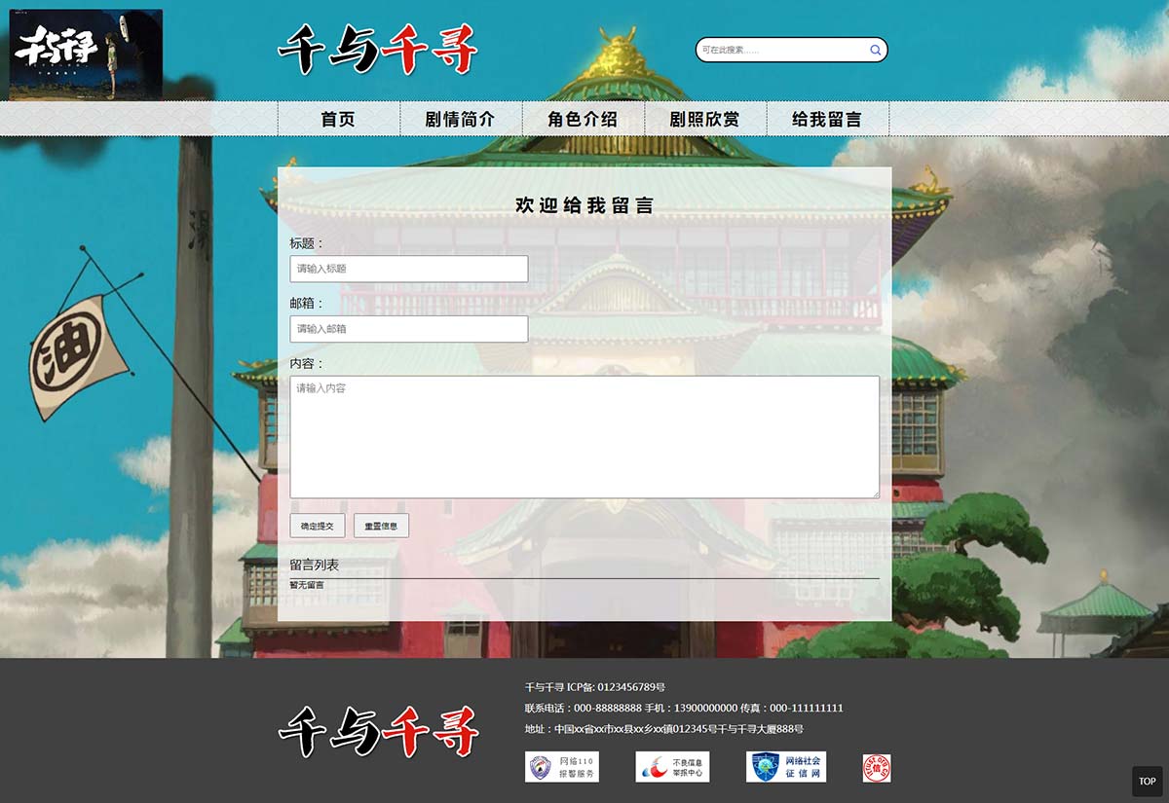The width and height of the screenshot is (1169, 803).
Task: Open the 网络110报警服务 badge
Action: tap(562, 767)
